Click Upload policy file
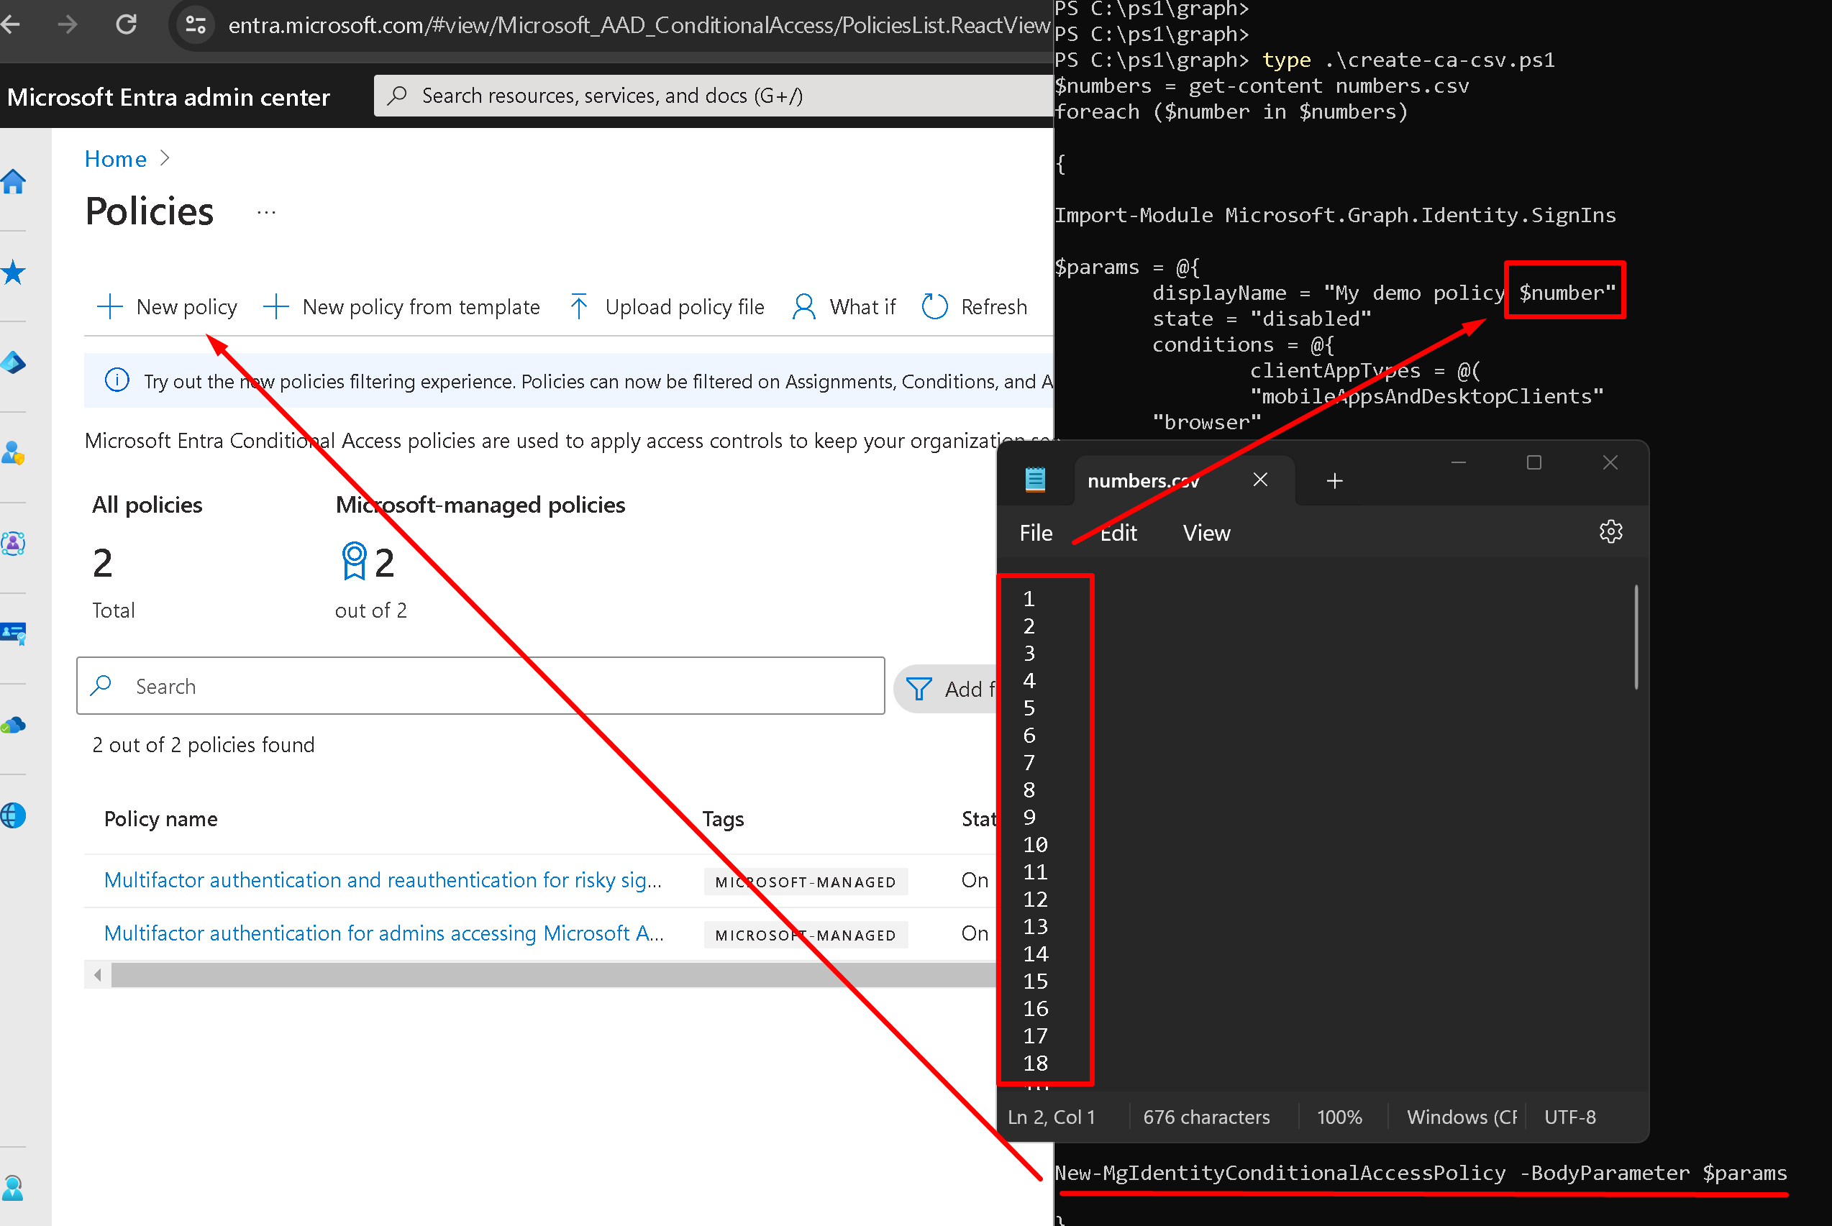1832x1226 pixels. point(667,307)
